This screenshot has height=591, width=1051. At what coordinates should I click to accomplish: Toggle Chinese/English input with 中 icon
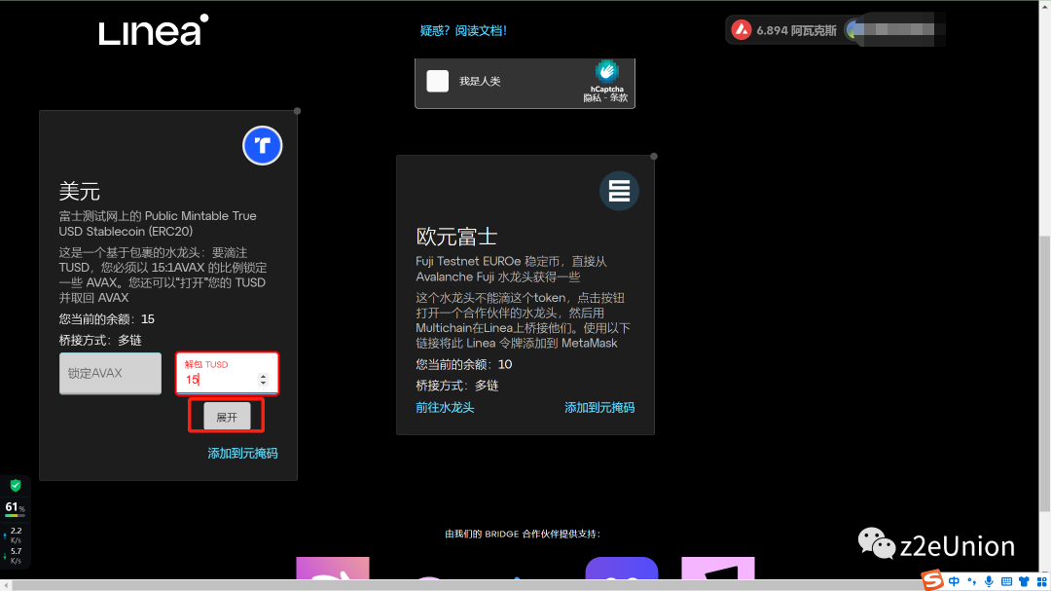tap(955, 581)
